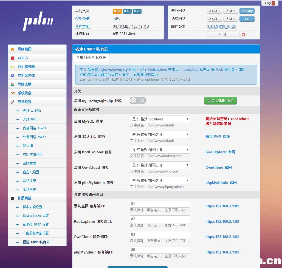Click the 内存空闲 link
The height and width of the screenshot is (268, 282).
click(x=83, y=27)
